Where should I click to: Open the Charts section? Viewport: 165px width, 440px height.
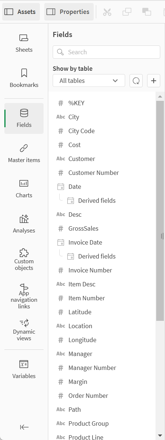(24, 189)
